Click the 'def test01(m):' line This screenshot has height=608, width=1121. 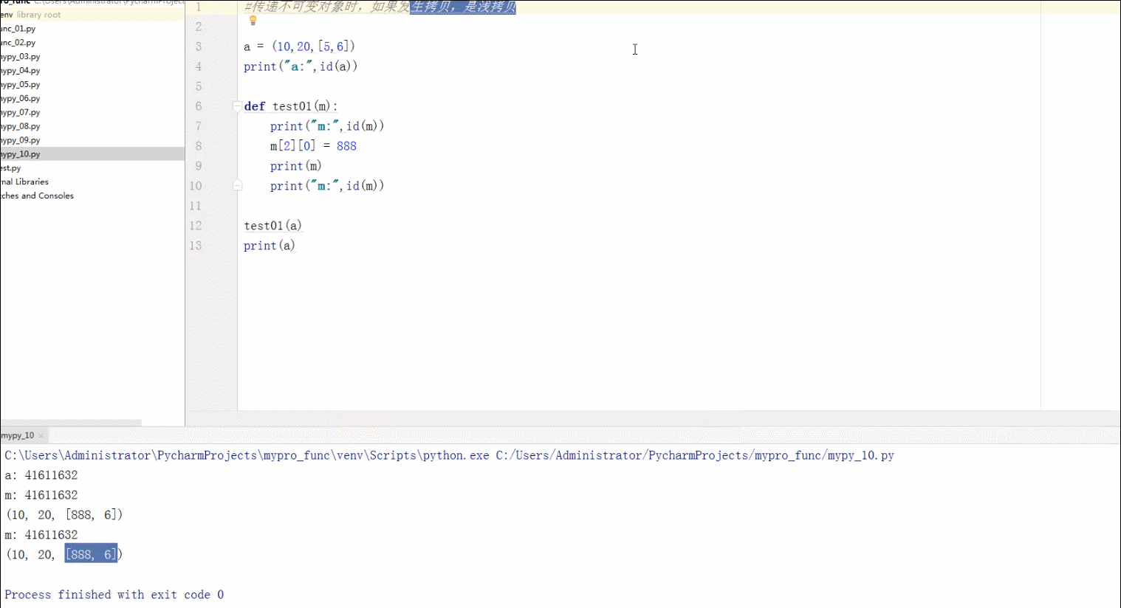pyautogui.click(x=291, y=106)
